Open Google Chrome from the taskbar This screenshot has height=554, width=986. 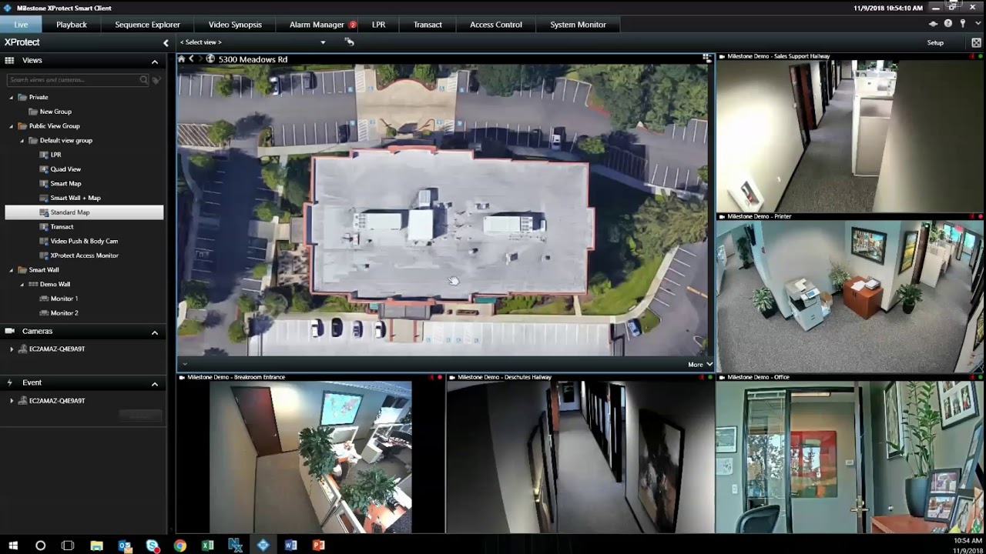click(x=179, y=546)
